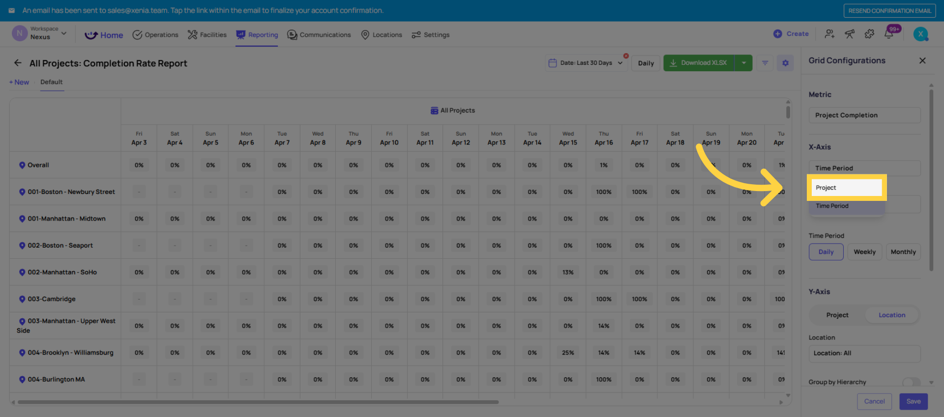Click the Download XLSX button
This screenshot has height=417, width=944.
pyautogui.click(x=699, y=63)
